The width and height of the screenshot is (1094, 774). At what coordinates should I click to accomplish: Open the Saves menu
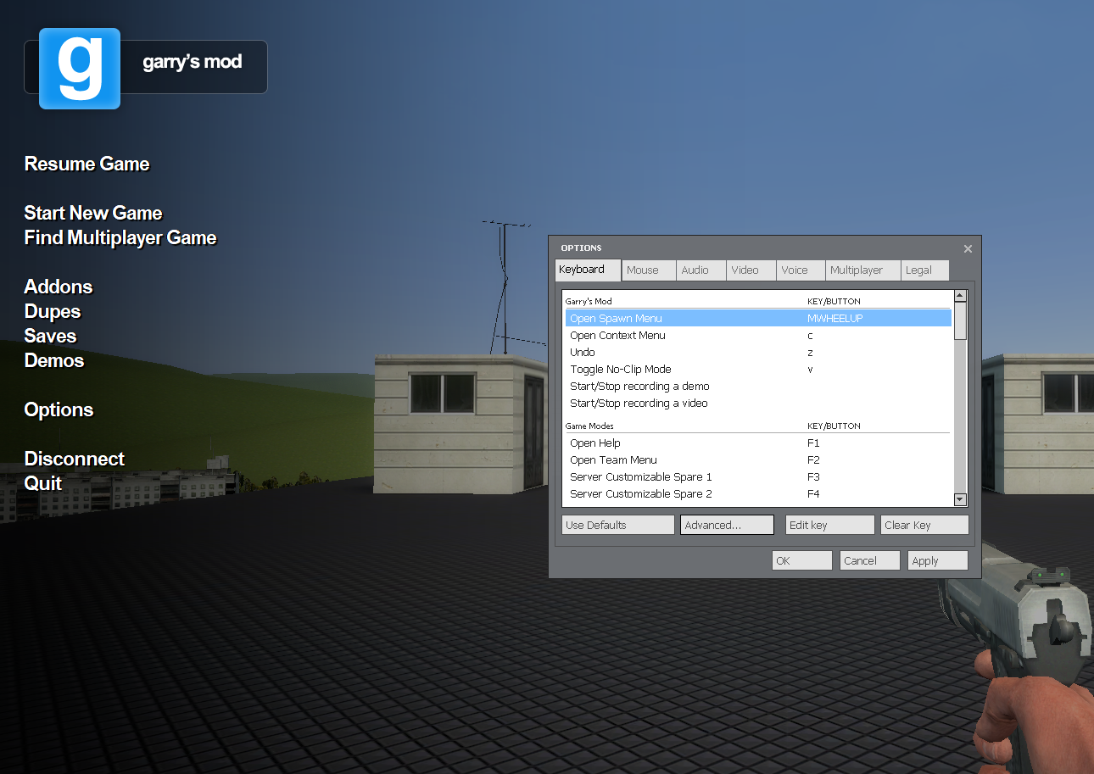click(x=50, y=336)
